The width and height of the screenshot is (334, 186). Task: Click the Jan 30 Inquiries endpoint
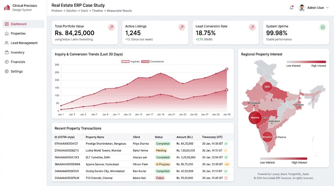pos(227,69)
